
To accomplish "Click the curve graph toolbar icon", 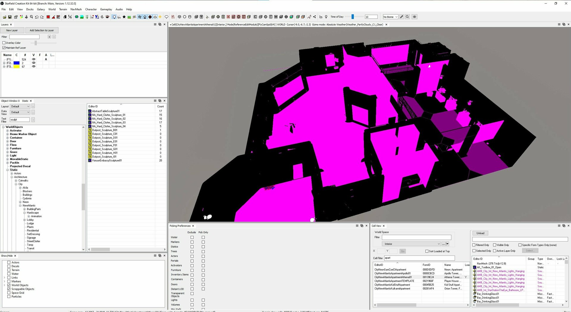I will 309,17.
